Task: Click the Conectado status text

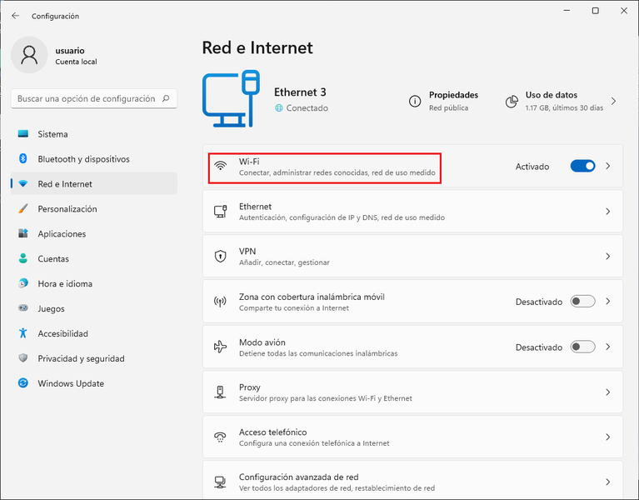Action: click(307, 108)
